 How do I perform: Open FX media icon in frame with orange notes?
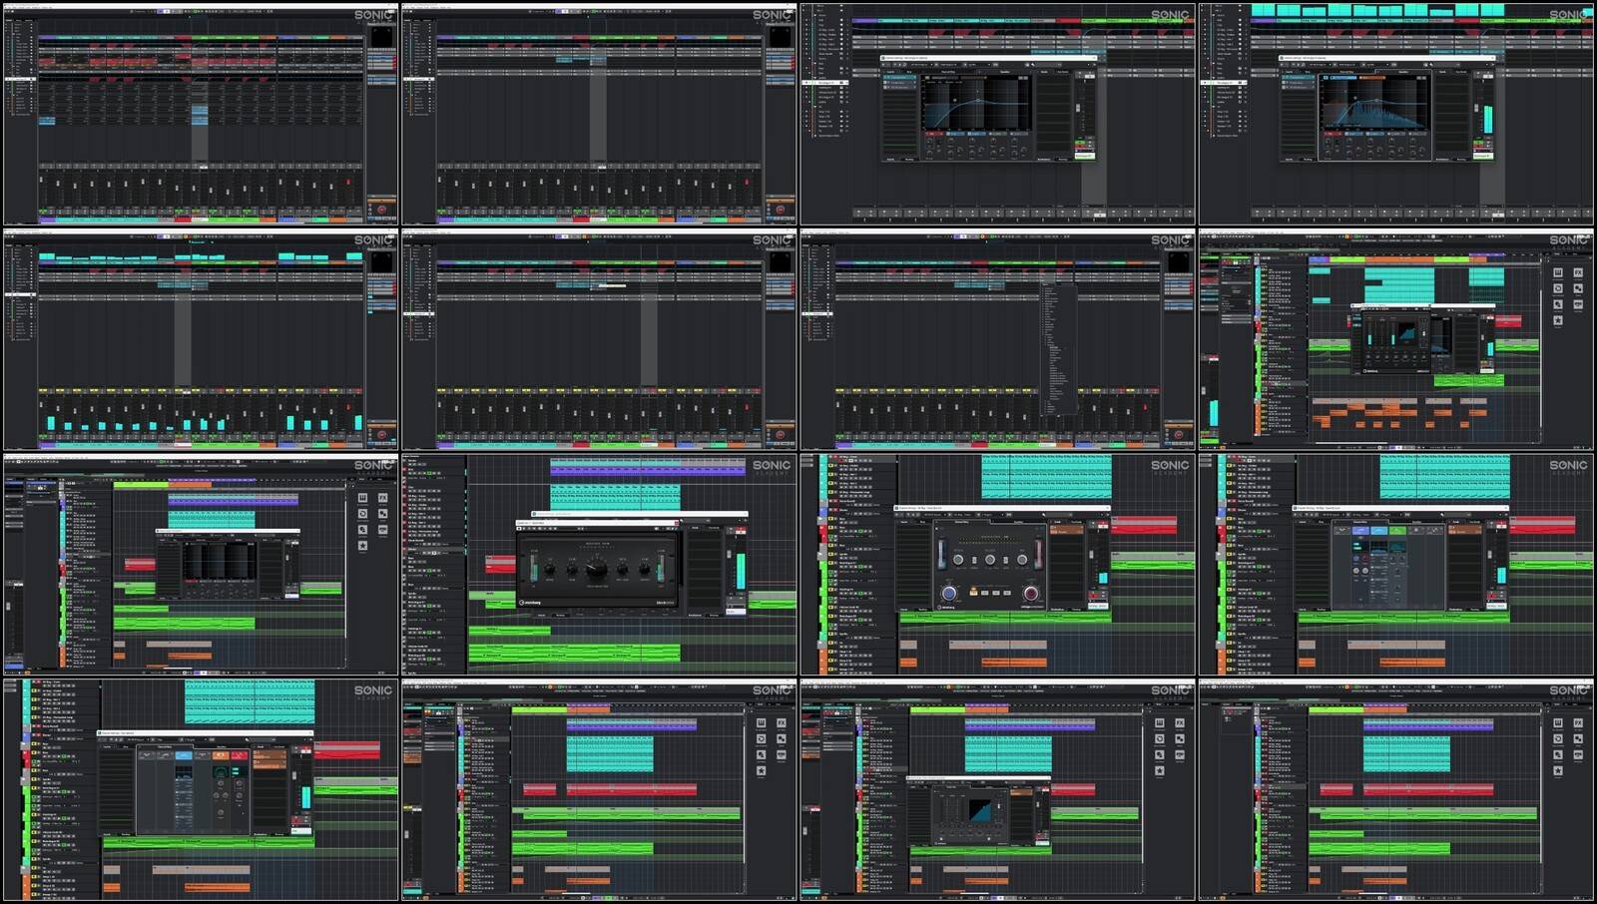(x=1578, y=272)
